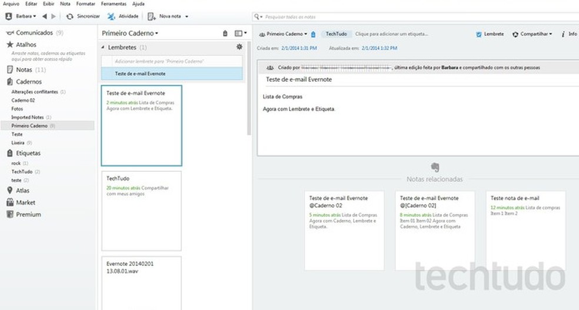Open the Atividade feed
The height and width of the screenshot is (310, 579).
pyautogui.click(x=123, y=16)
